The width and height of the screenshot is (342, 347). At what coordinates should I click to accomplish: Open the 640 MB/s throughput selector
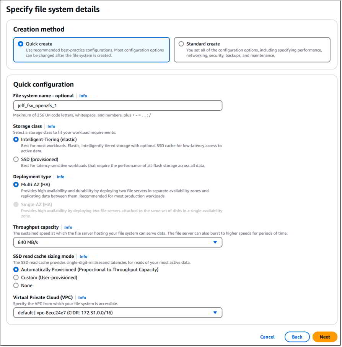pos(118,242)
